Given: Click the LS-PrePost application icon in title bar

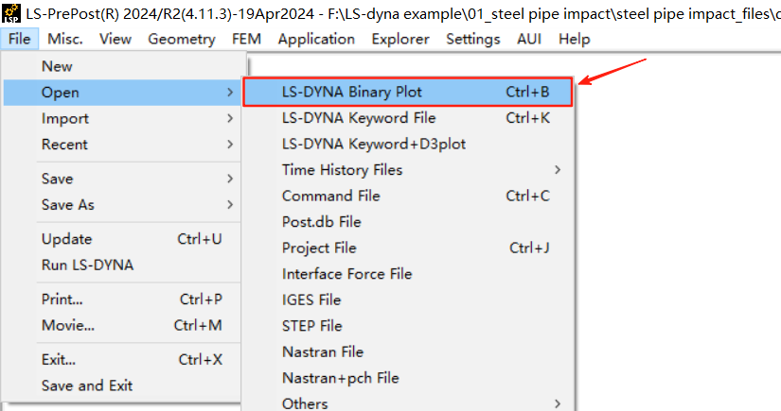Looking at the screenshot, I should click(x=11, y=13).
